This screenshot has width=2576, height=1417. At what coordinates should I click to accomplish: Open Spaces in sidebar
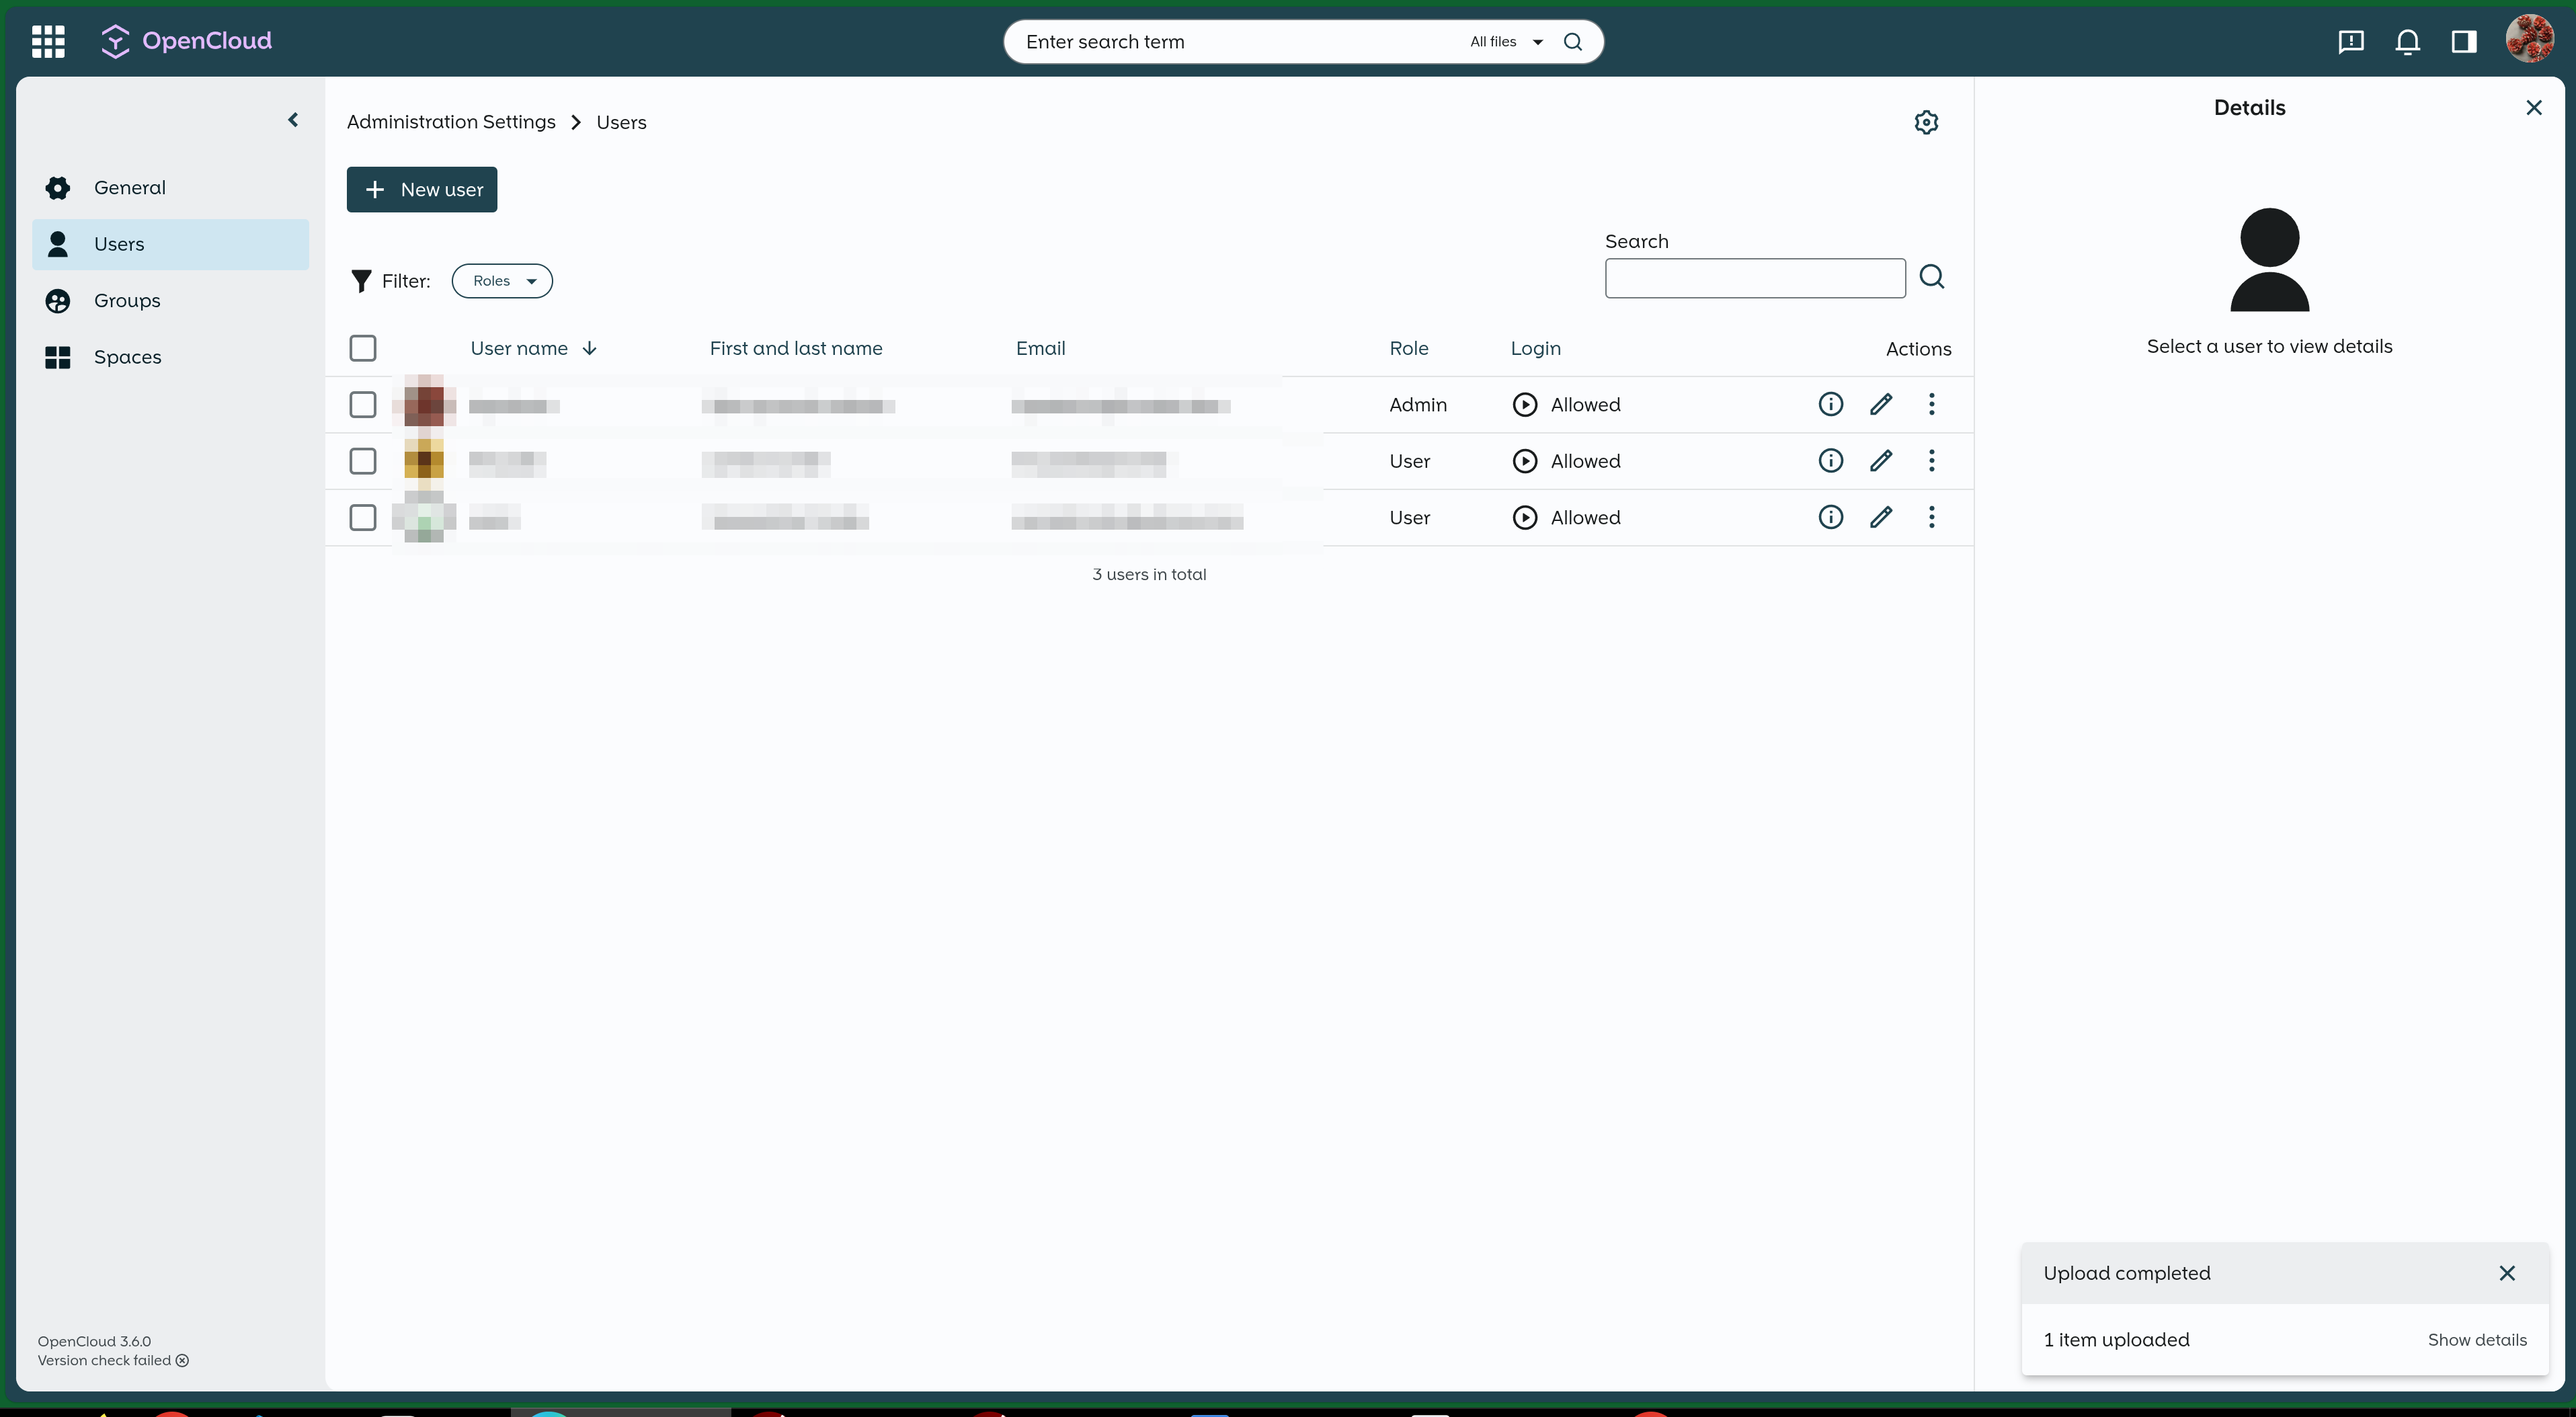coord(127,357)
